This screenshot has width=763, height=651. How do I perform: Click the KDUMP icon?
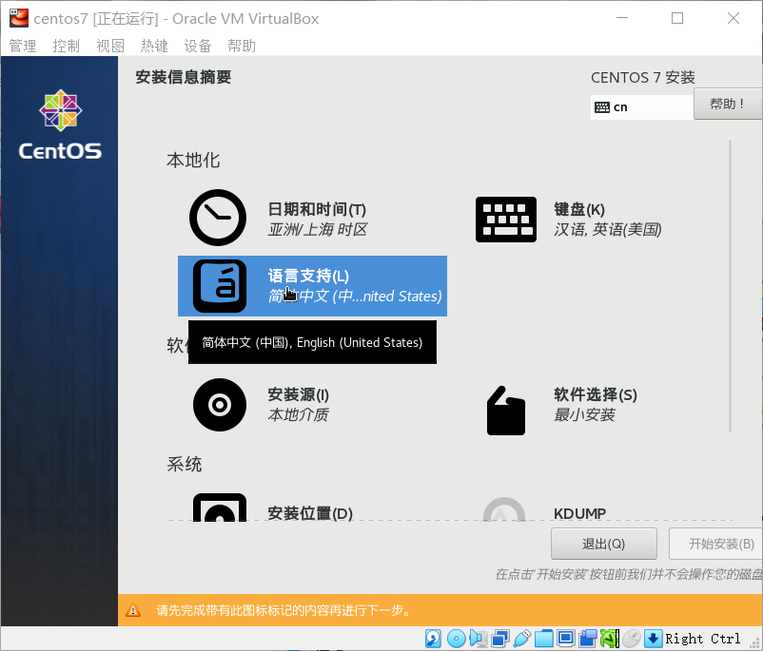pyautogui.click(x=504, y=509)
